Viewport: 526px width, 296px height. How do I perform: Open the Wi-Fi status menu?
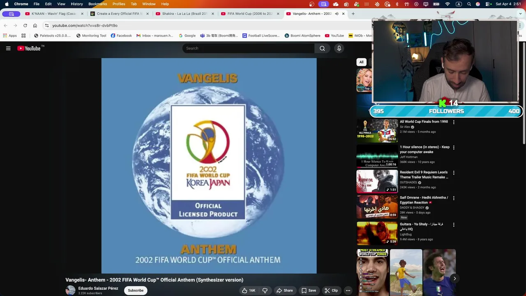(x=448, y=4)
